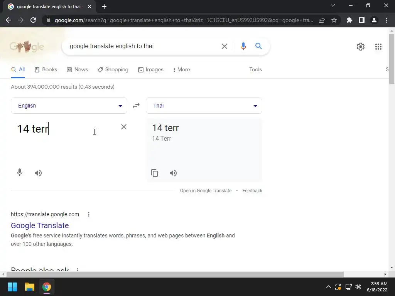Click the browser address bar URL

click(184, 20)
